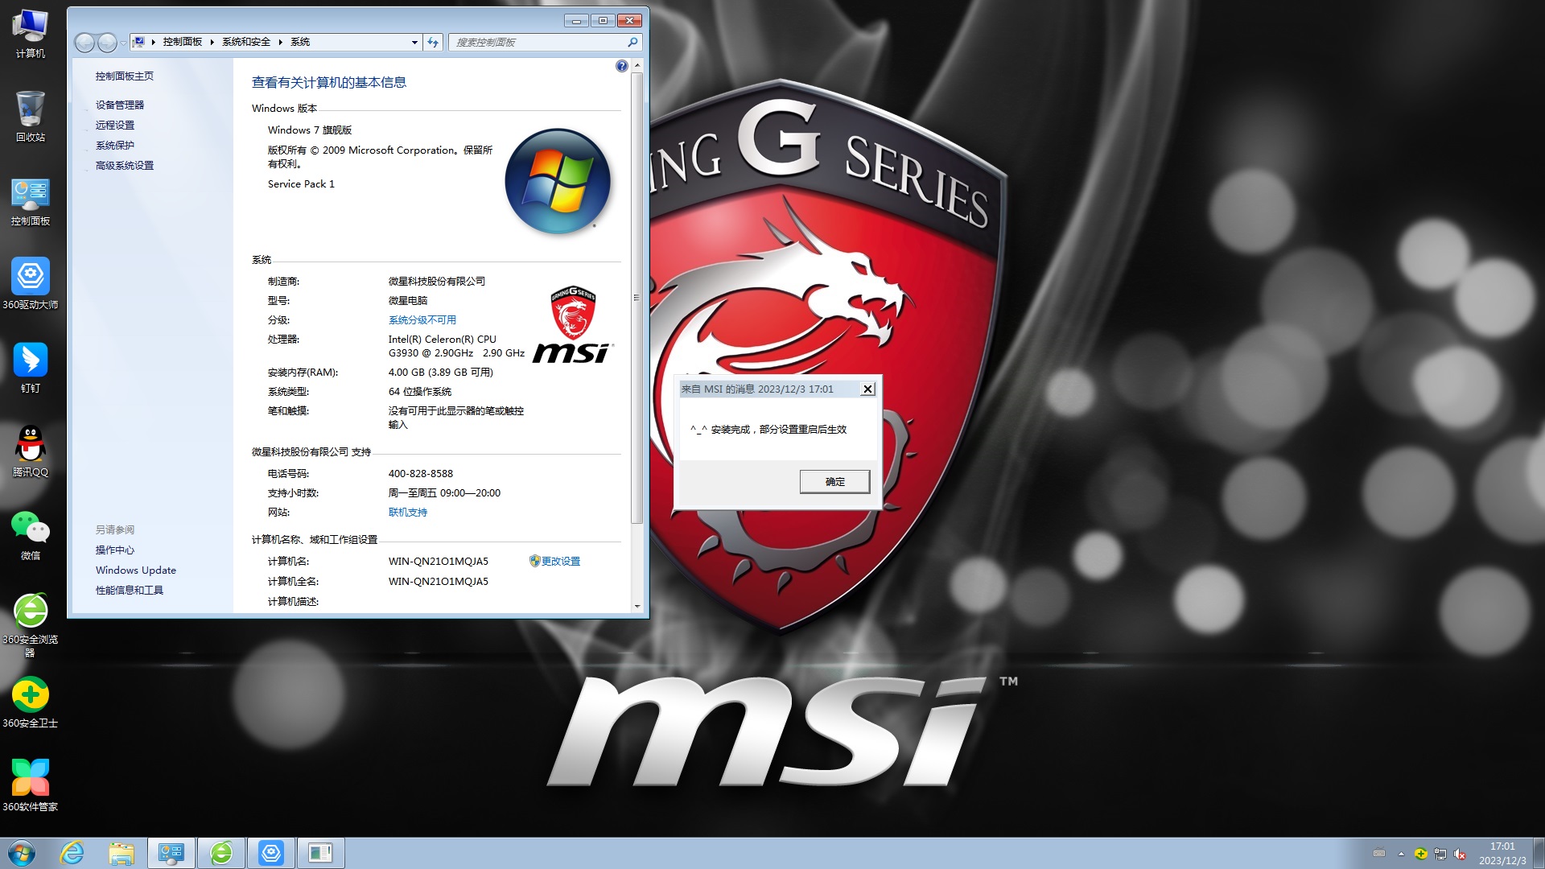The height and width of the screenshot is (869, 1545).
Task: Click the 4.00 GB RAM value
Action: coord(440,373)
